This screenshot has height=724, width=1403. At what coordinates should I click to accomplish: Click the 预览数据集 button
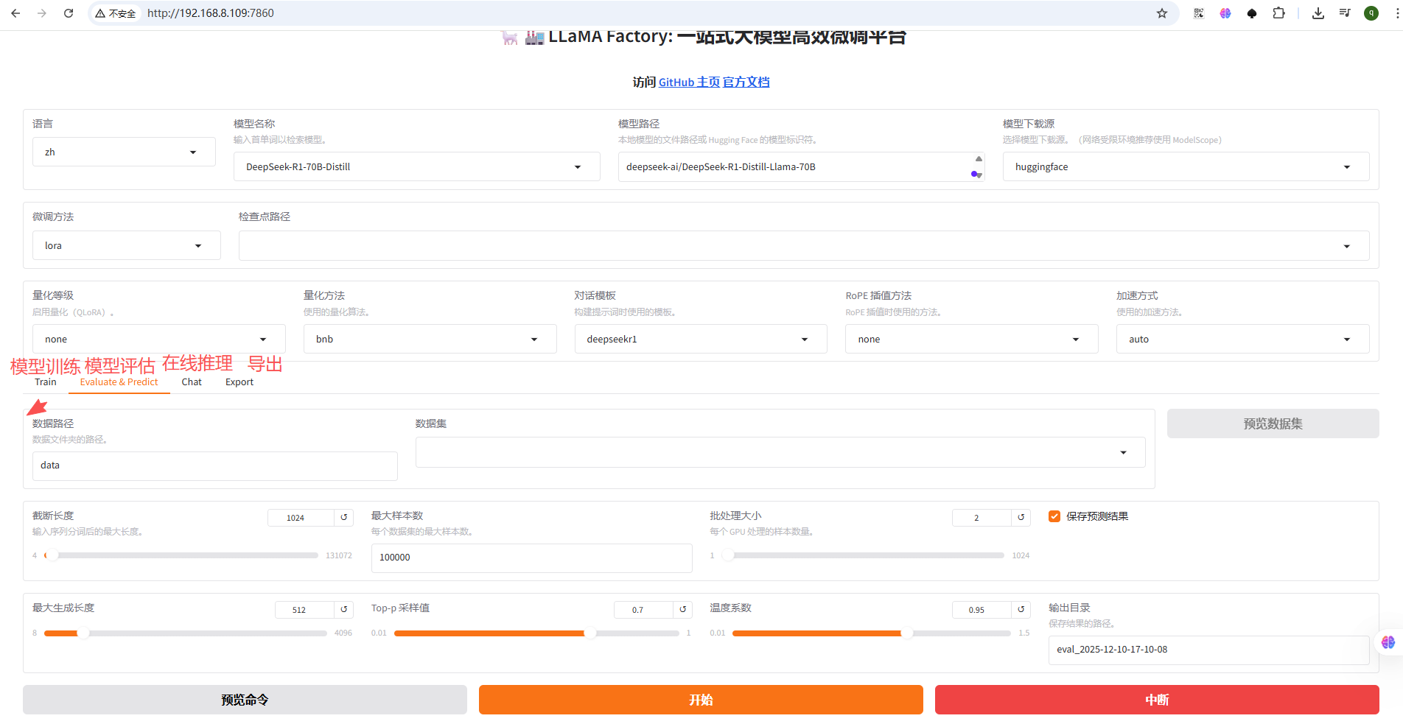[x=1273, y=423]
